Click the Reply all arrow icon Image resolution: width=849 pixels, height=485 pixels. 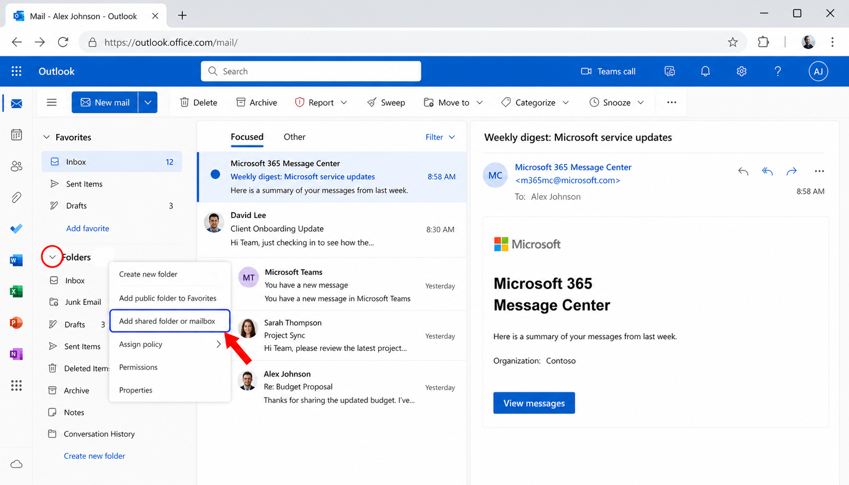[x=767, y=171]
